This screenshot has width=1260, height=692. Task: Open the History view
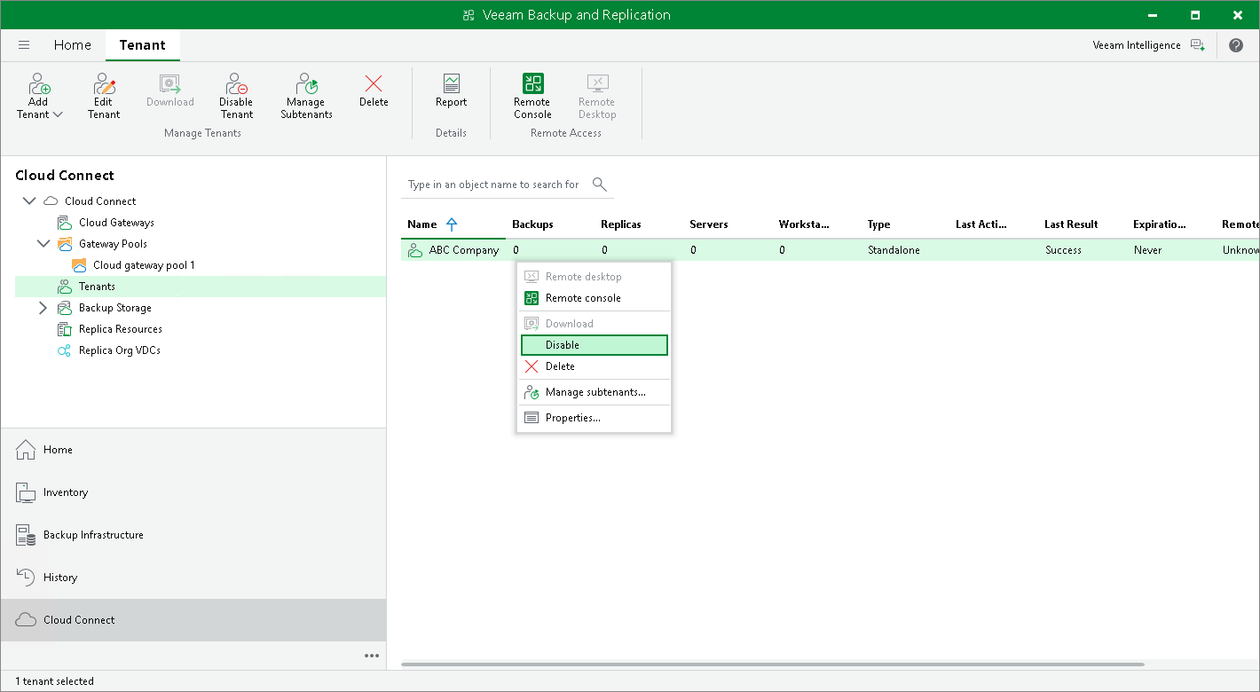[193, 578]
